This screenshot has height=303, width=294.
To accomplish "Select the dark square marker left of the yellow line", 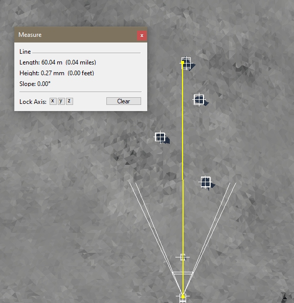I will (160, 137).
